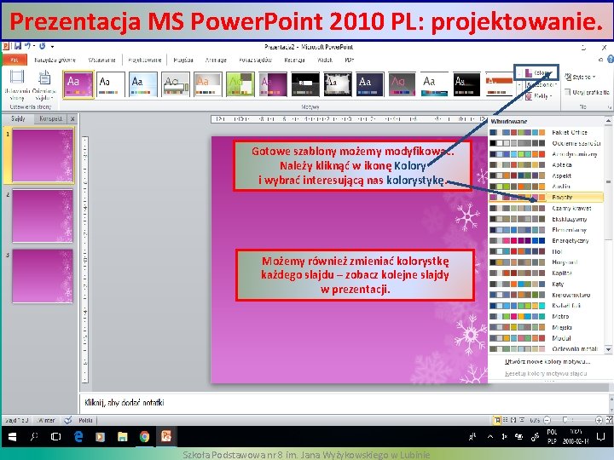Switch to Wstawianie tab
This screenshot has width=614, height=460.
[101, 60]
